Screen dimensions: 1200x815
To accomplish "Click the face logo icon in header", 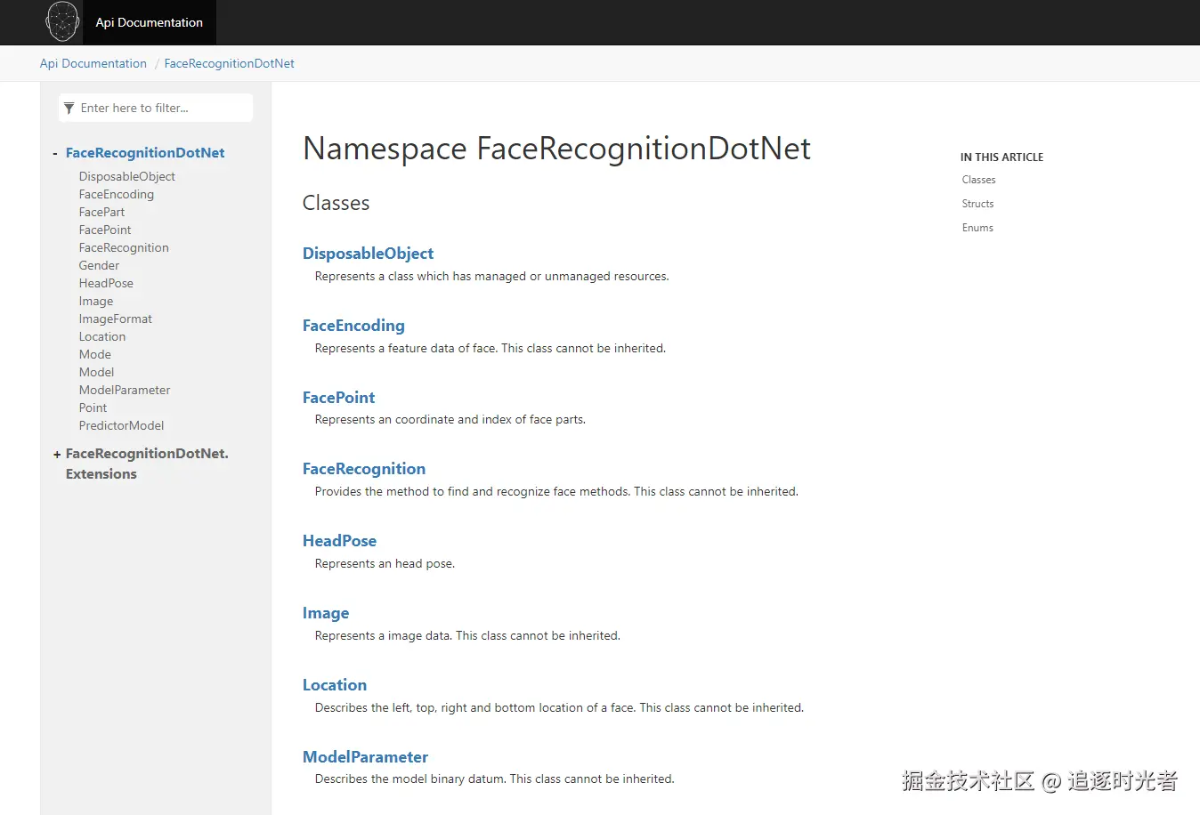I will [x=62, y=22].
